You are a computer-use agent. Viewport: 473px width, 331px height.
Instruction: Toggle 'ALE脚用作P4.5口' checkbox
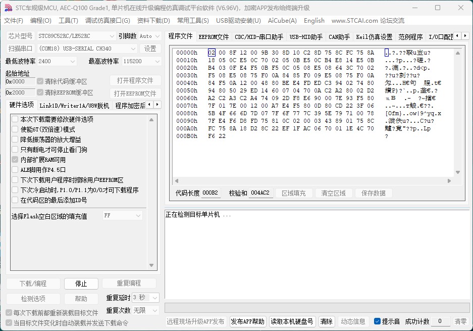[x=15, y=169]
